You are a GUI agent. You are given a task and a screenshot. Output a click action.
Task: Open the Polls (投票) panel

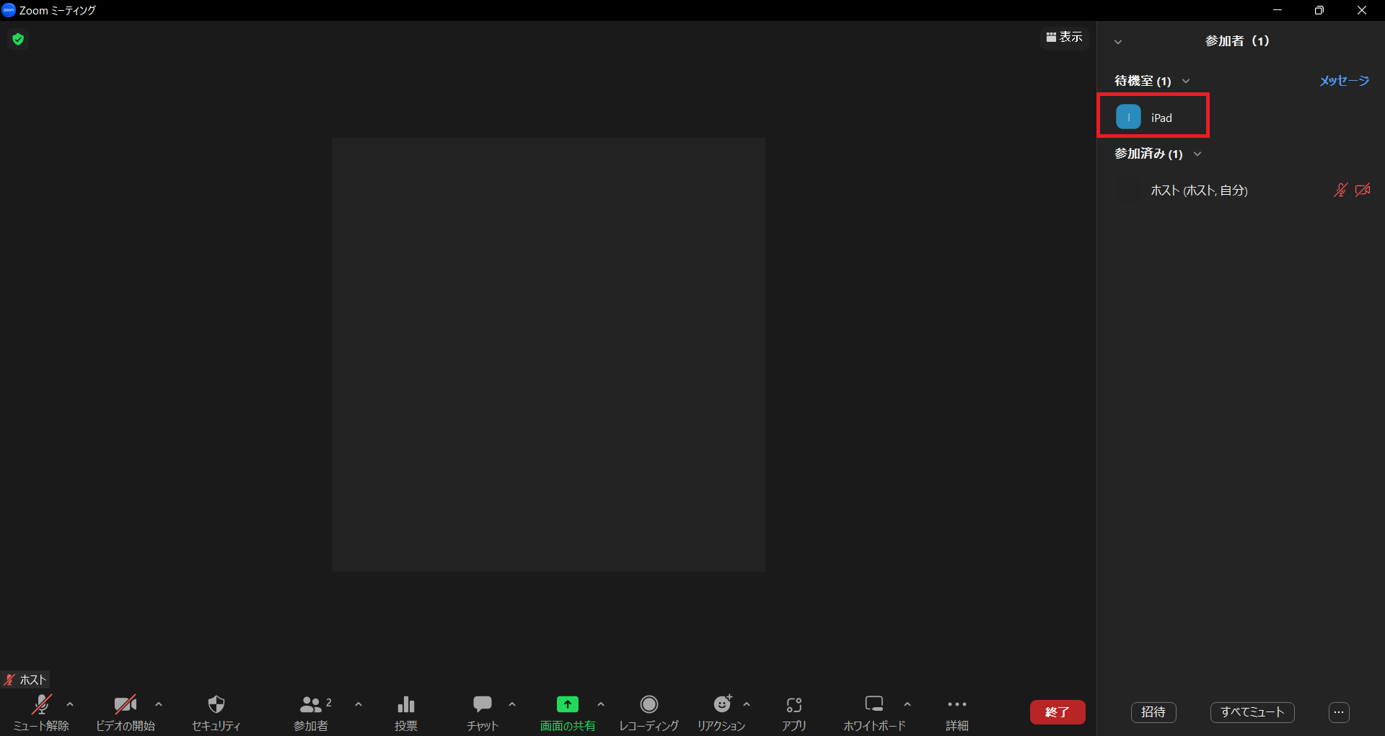point(405,711)
